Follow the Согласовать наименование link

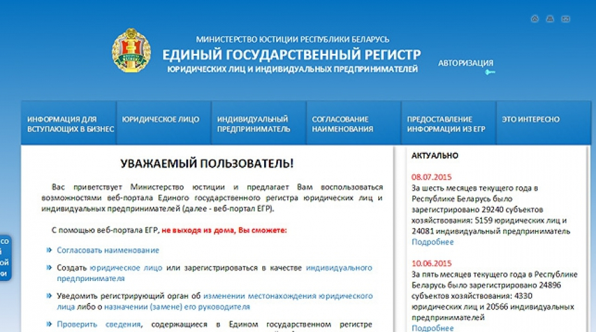coord(108,250)
